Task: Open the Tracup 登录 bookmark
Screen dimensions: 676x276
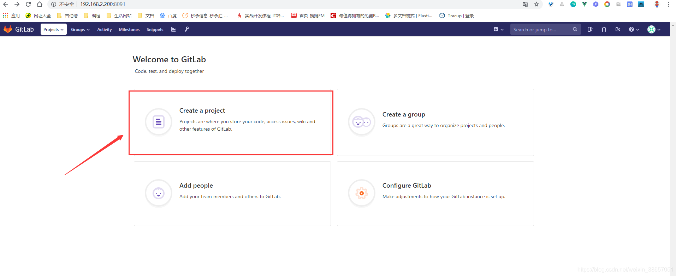Action: point(456,15)
